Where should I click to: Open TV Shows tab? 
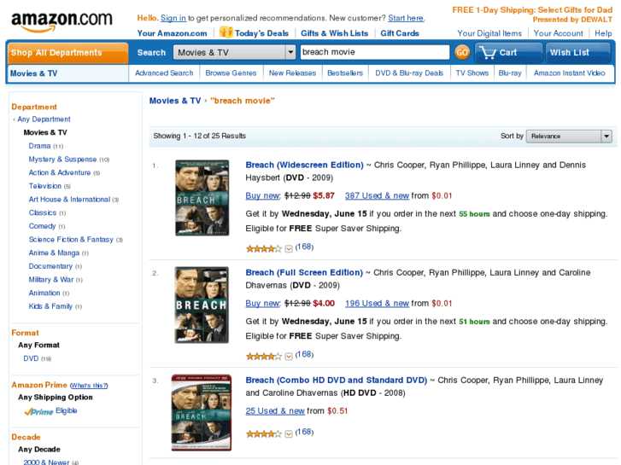[x=472, y=73]
